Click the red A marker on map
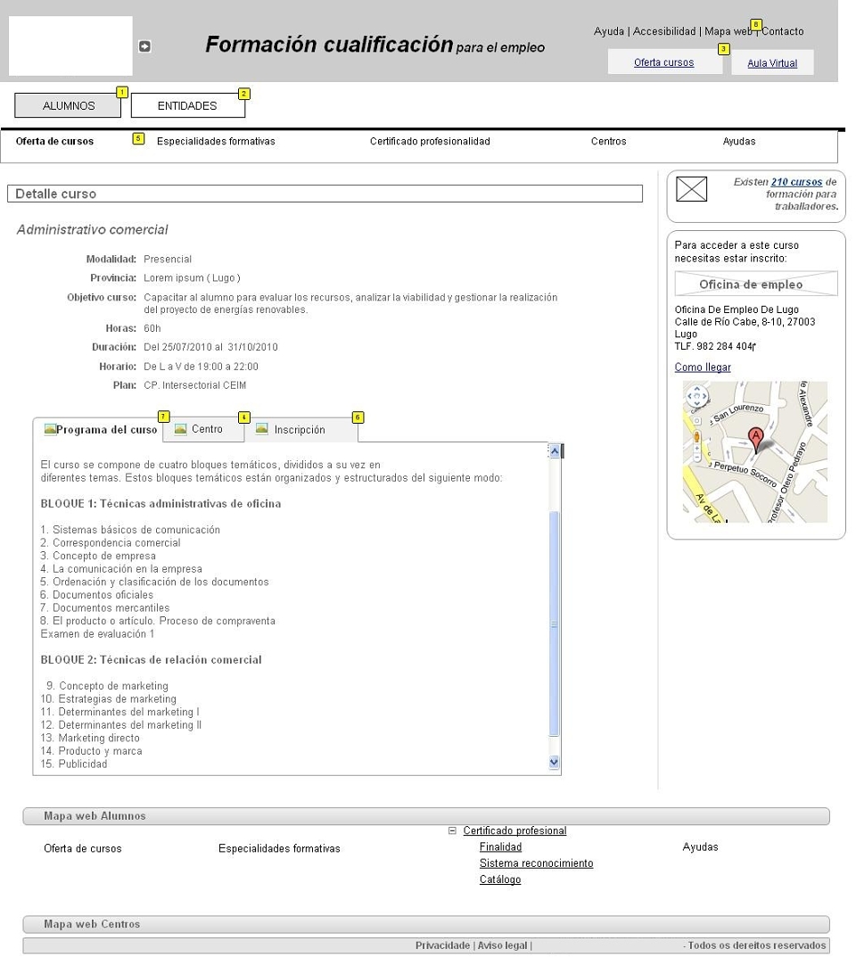 pyautogui.click(x=755, y=440)
